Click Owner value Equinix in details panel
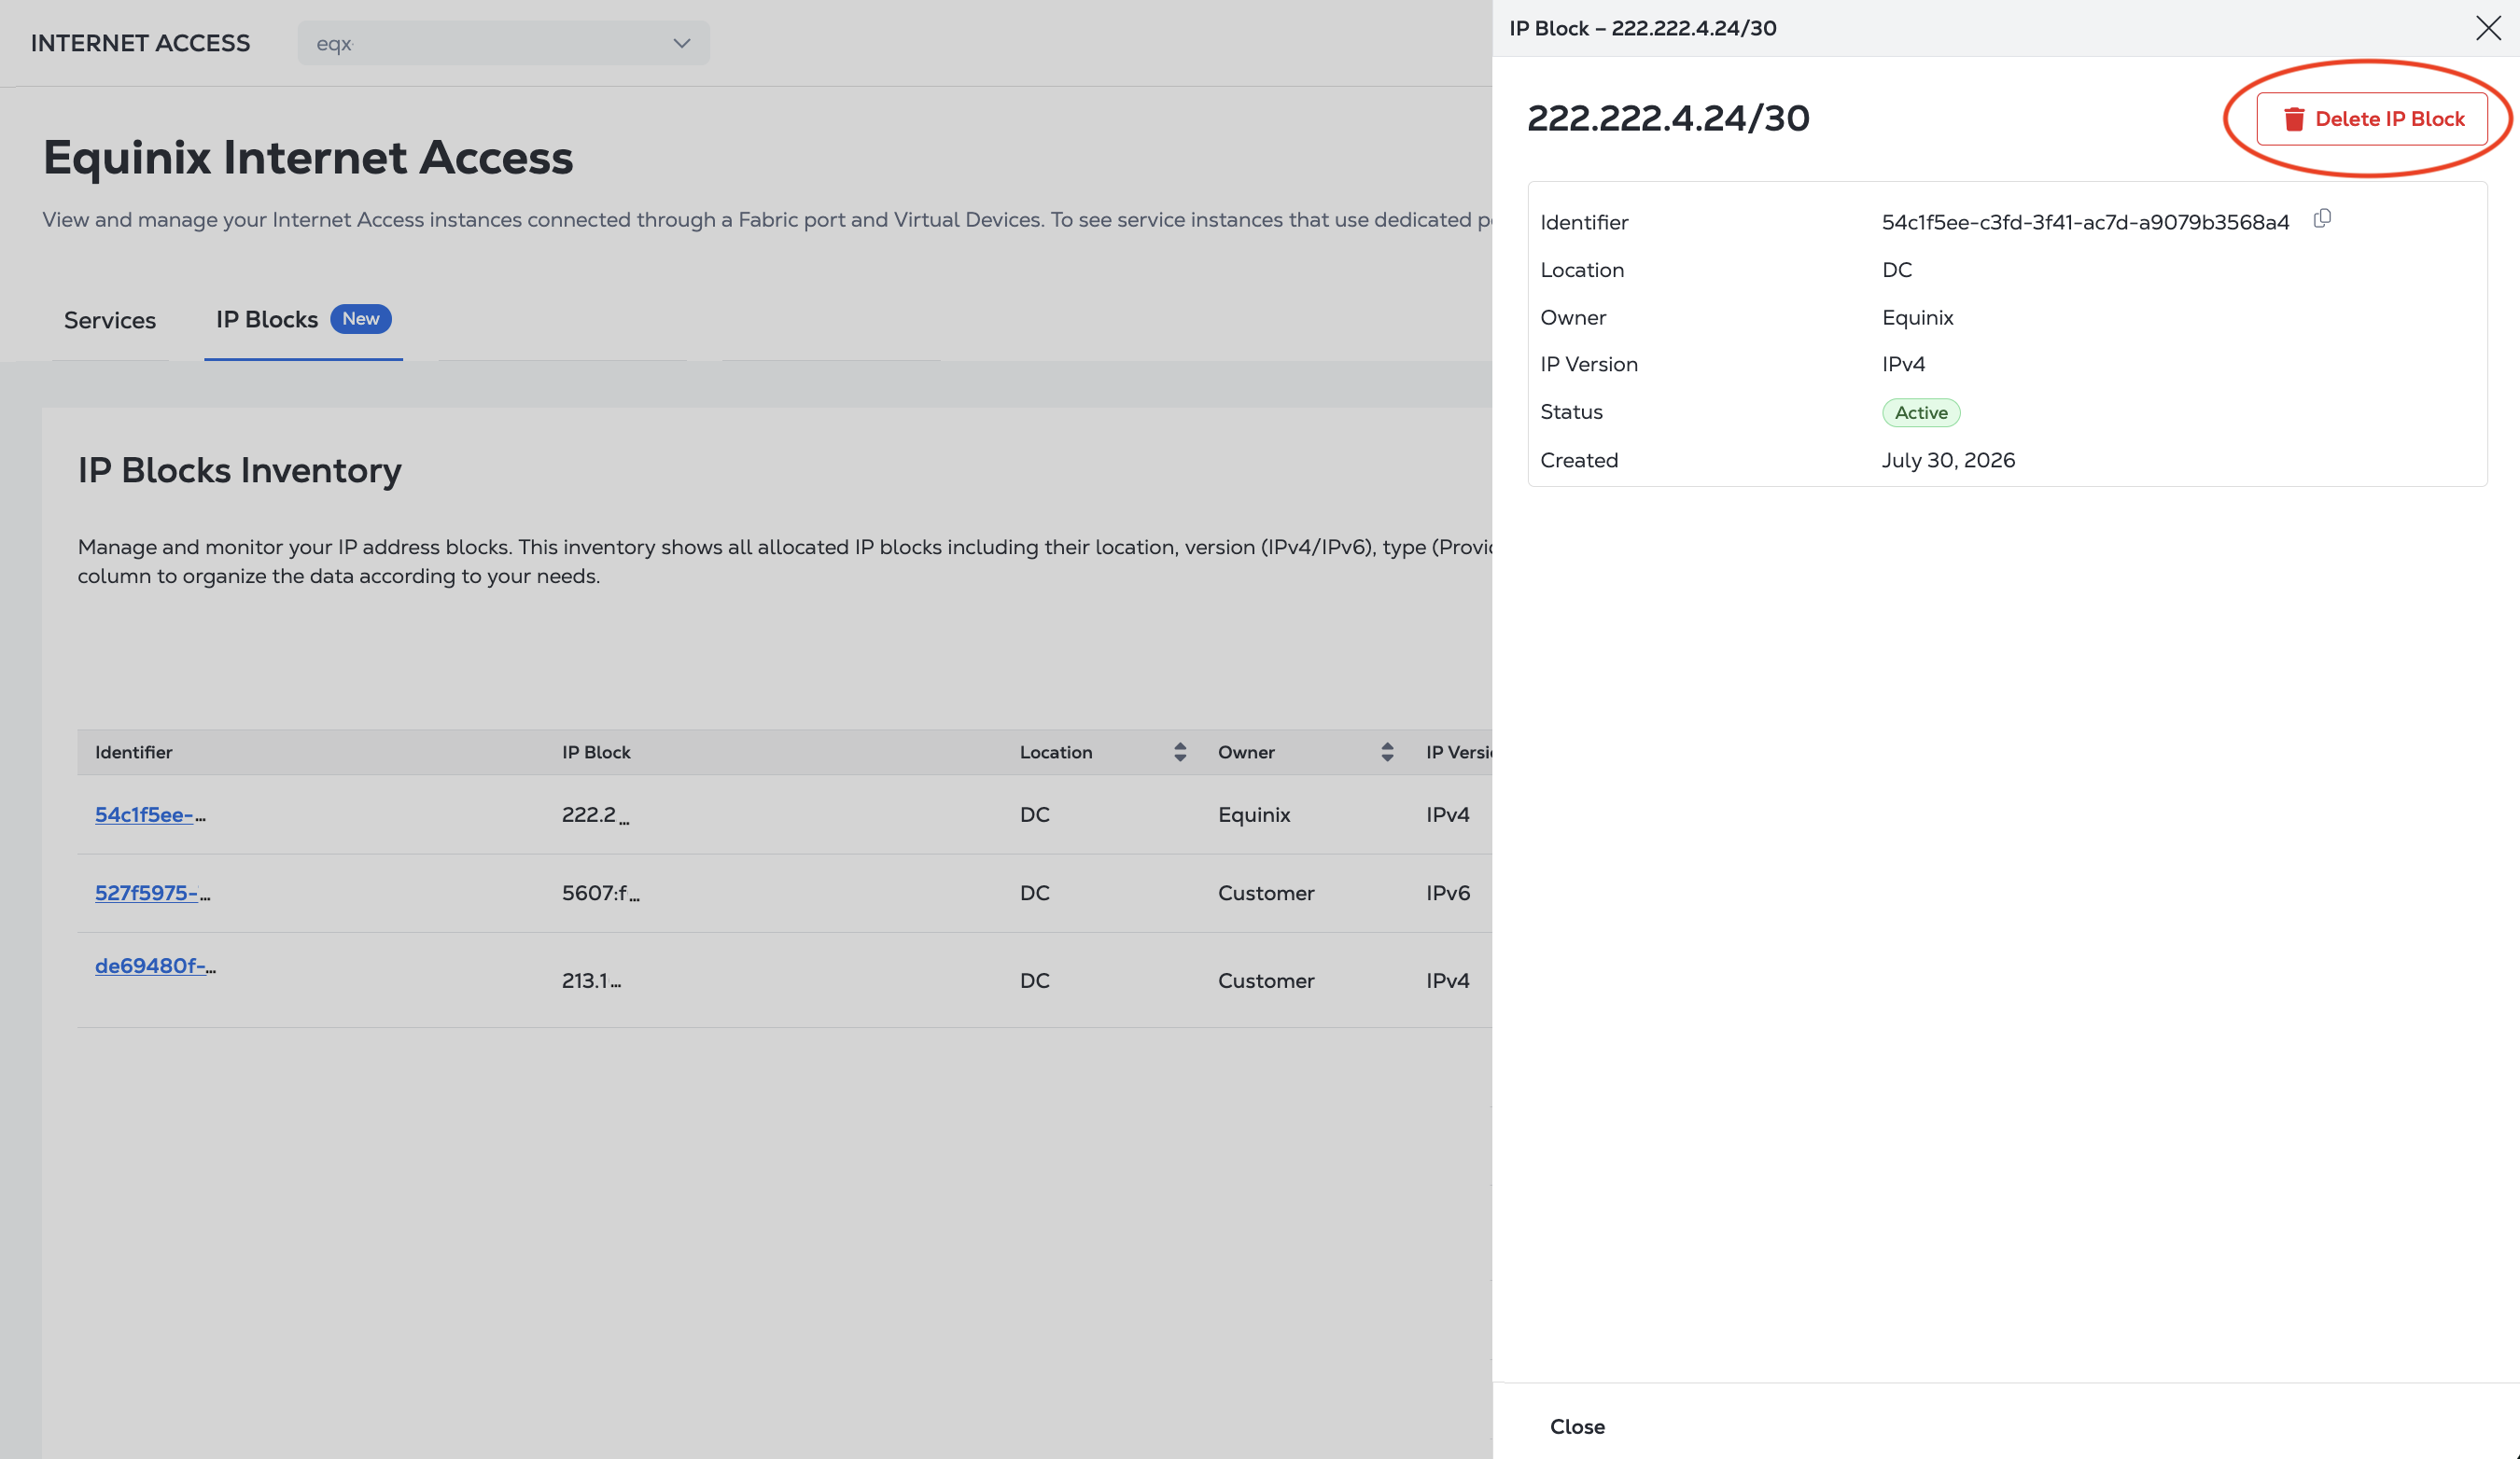The height and width of the screenshot is (1459, 2520). 1917,317
